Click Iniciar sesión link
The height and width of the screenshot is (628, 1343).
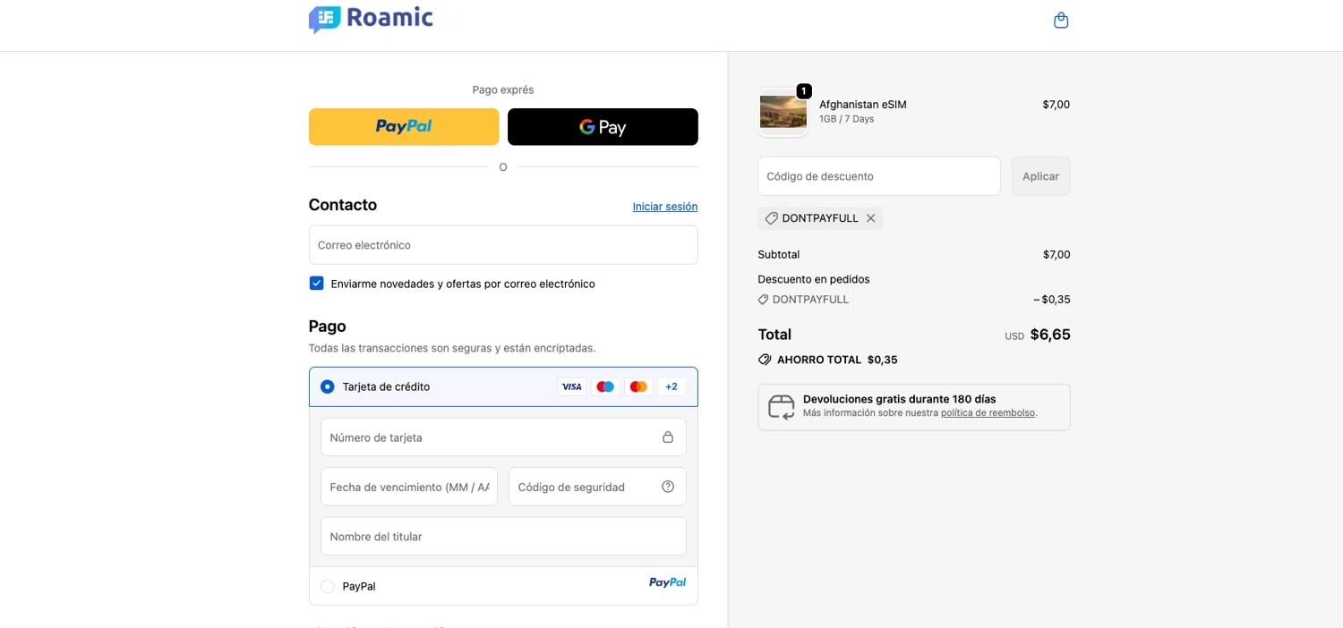pyautogui.click(x=665, y=207)
